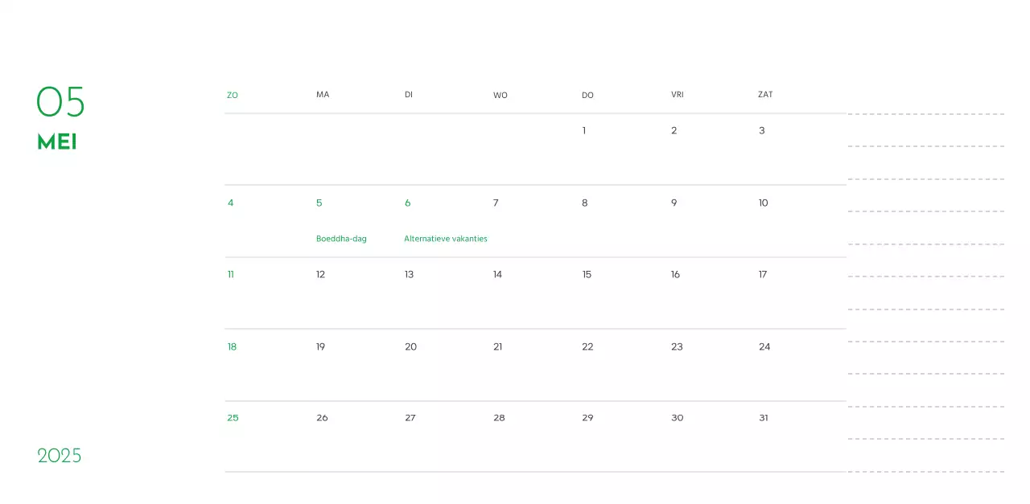Select the 18 date number
This screenshot has width=1030, height=504.
[232, 346]
